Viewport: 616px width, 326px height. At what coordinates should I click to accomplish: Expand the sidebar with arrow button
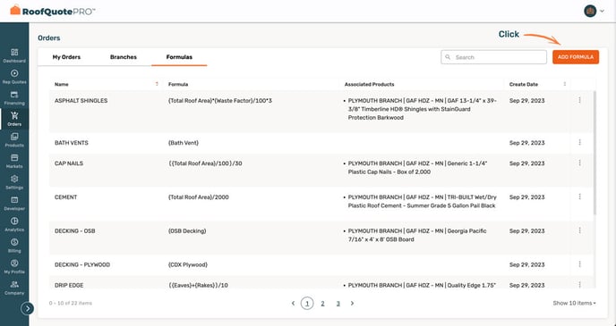[x=28, y=309]
